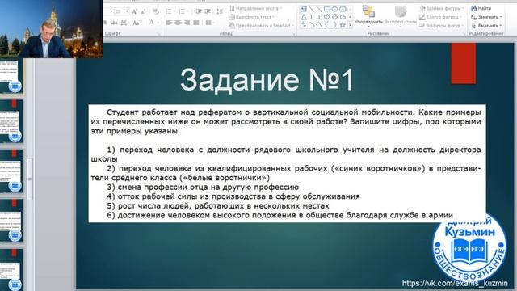Click the font size input field

pyautogui.click(x=120, y=11)
